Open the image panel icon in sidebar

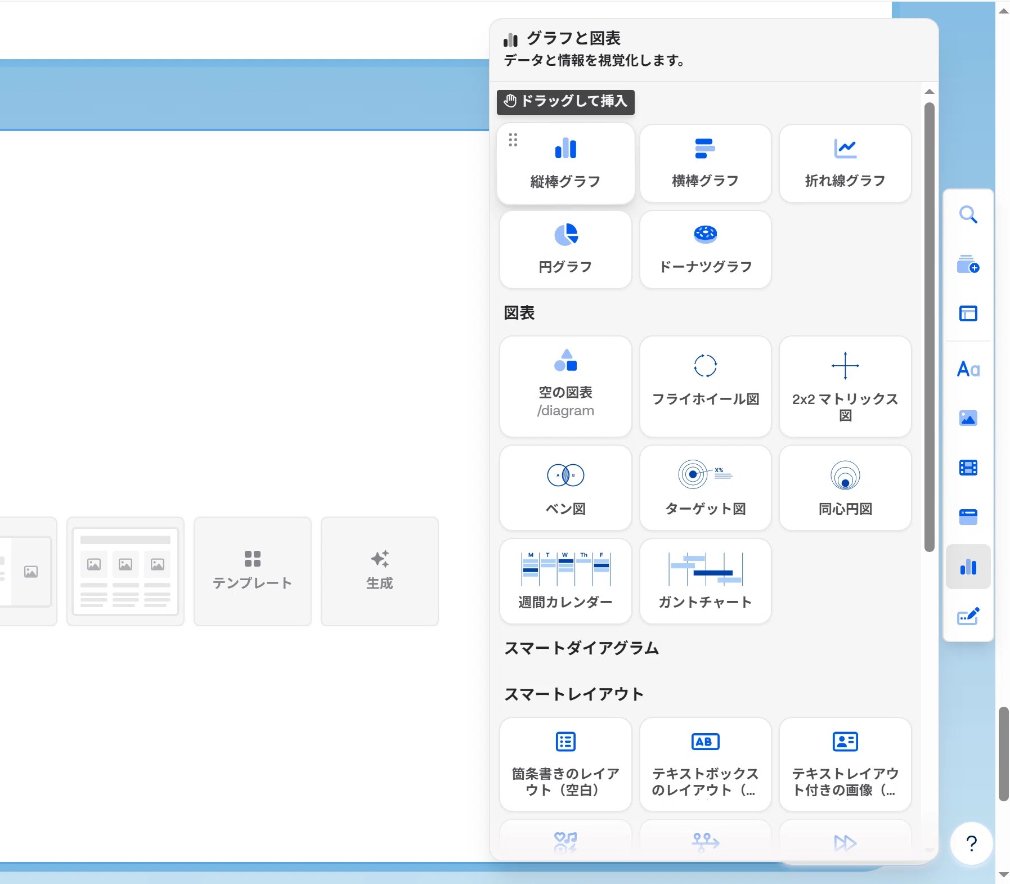point(968,418)
